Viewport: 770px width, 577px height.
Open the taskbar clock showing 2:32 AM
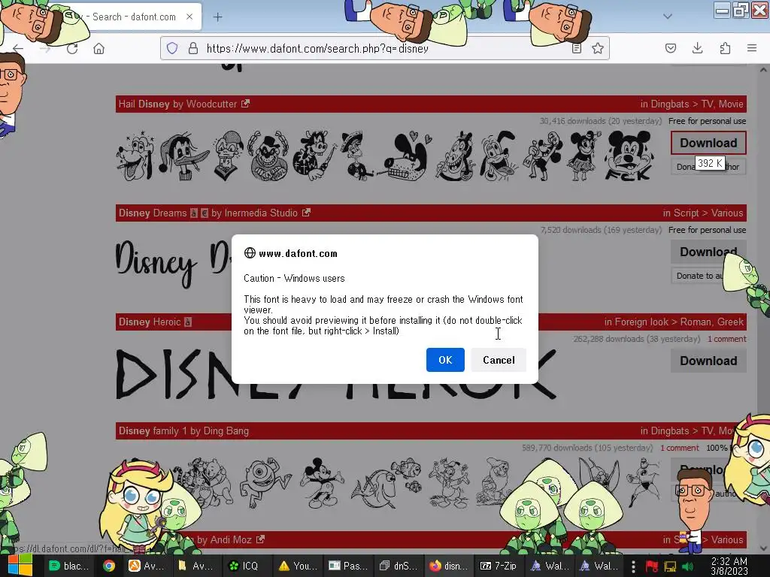click(x=729, y=566)
